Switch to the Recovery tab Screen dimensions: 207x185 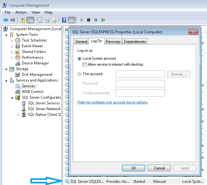pos(113,42)
